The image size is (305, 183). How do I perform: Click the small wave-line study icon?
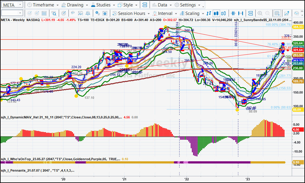click(x=73, y=13)
